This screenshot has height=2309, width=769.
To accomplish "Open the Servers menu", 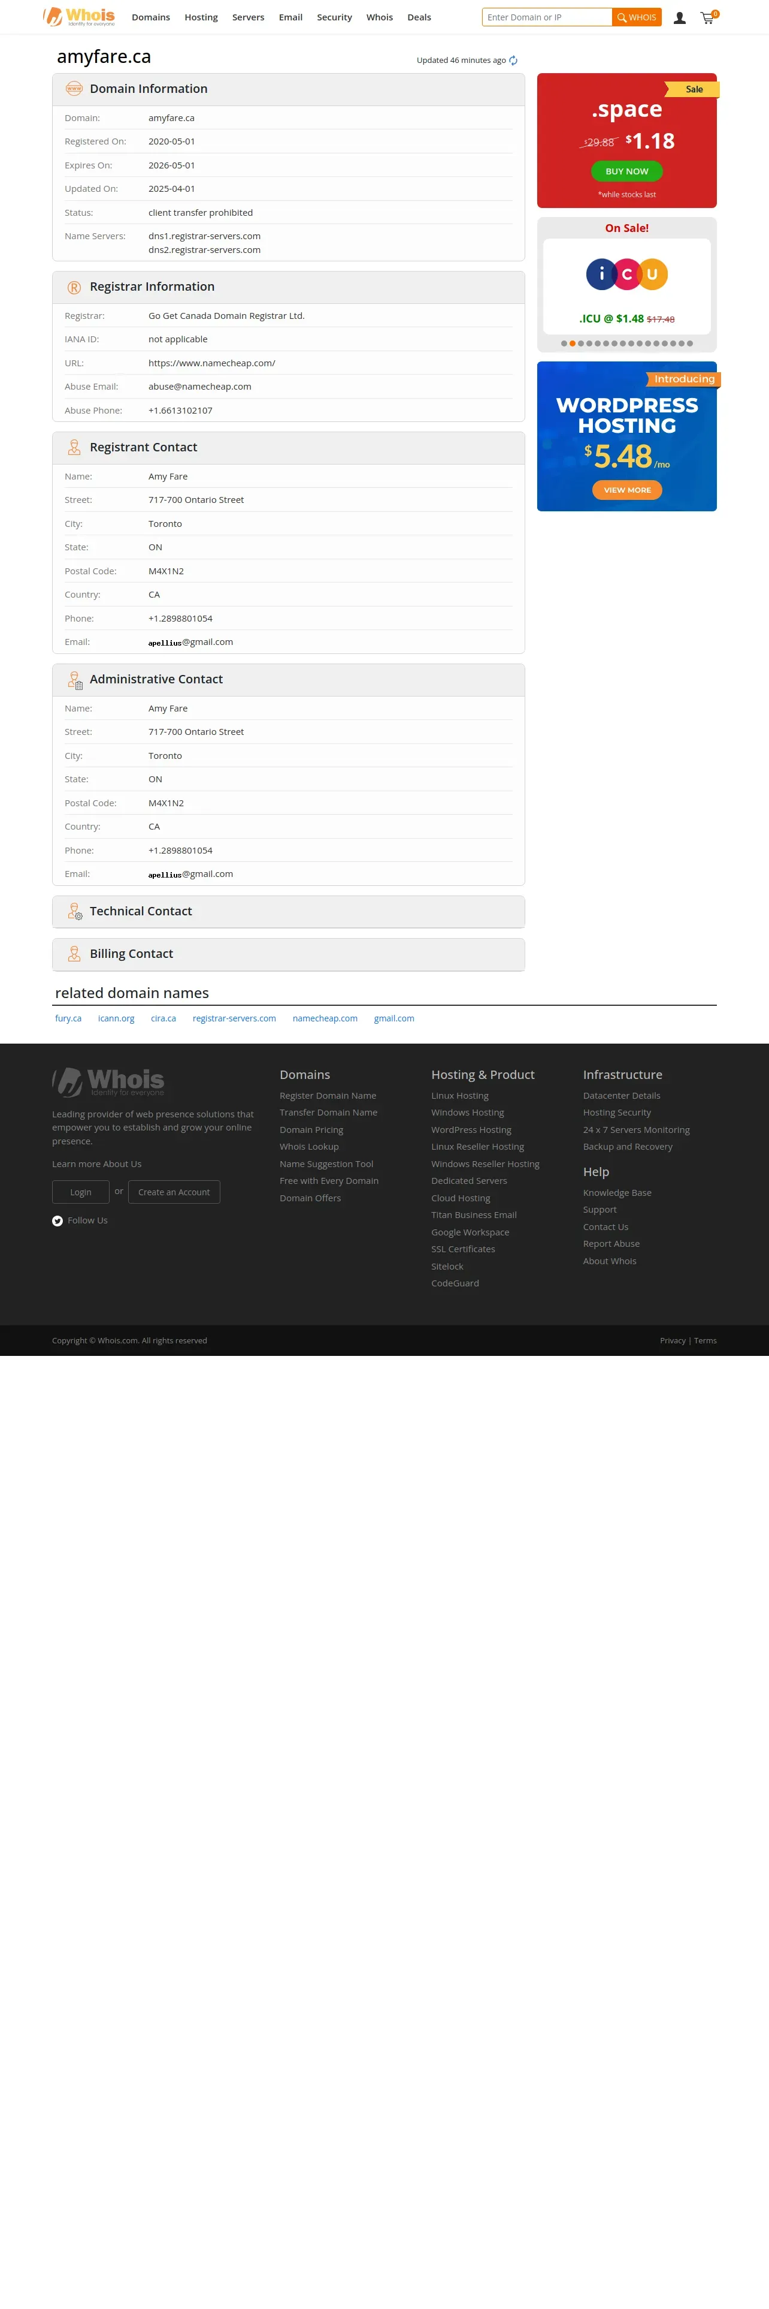I will pyautogui.click(x=248, y=17).
